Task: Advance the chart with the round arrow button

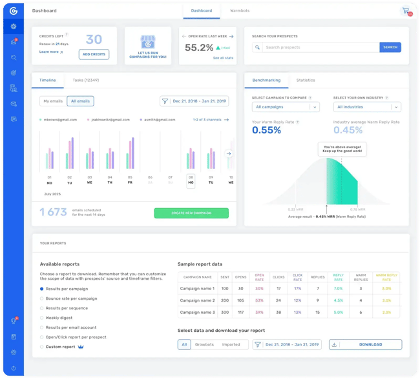Action: [229, 153]
